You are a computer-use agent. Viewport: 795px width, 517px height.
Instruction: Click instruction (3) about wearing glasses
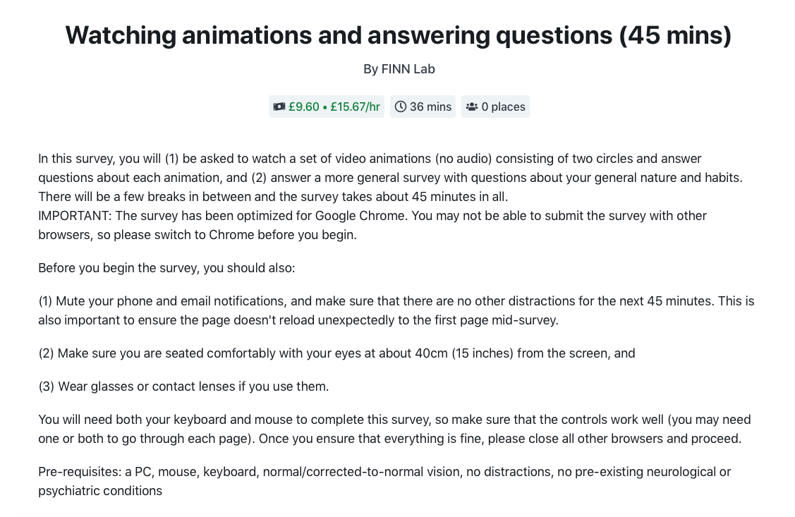tap(183, 387)
